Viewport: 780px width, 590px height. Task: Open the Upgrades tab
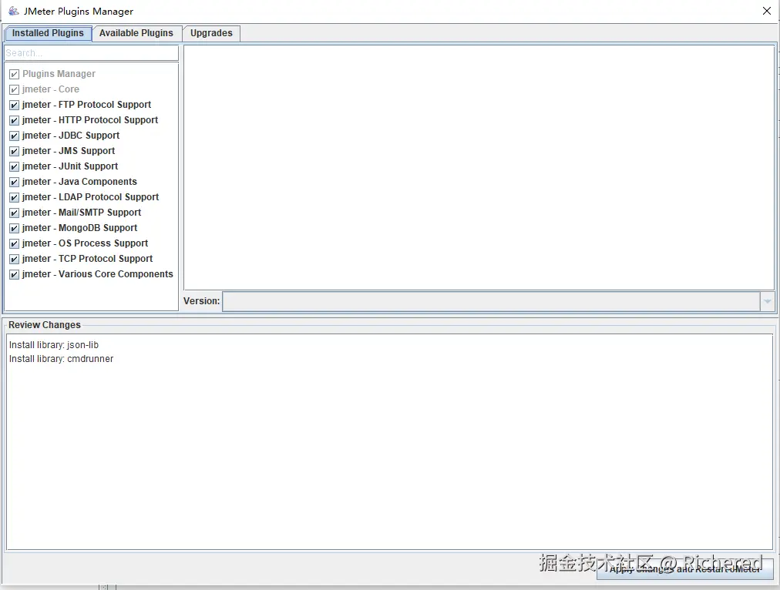pos(211,33)
